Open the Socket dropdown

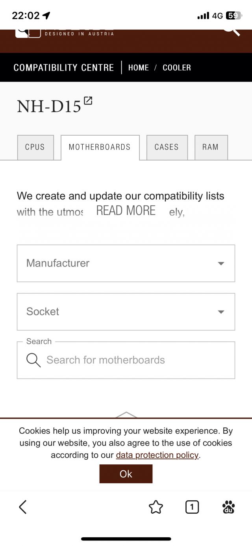[126, 312]
